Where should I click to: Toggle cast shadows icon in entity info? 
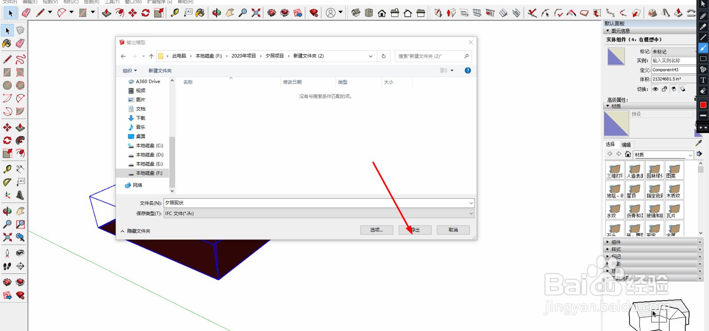(683, 89)
